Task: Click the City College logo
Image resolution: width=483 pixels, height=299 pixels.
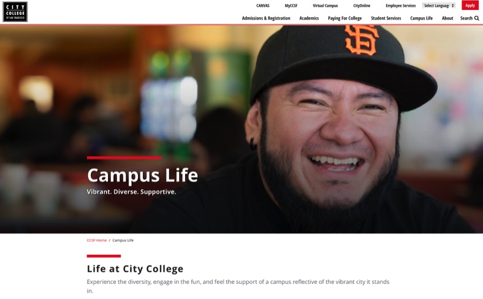Action: 15,12
